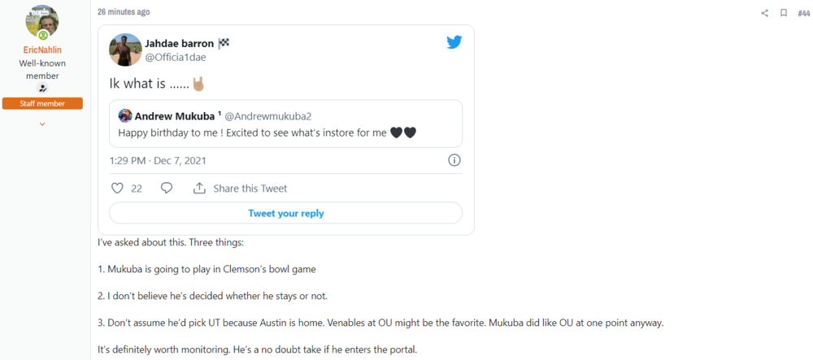Click Jahdae barron's tweet avatar
This screenshot has height=360, width=813.
coord(126,49)
